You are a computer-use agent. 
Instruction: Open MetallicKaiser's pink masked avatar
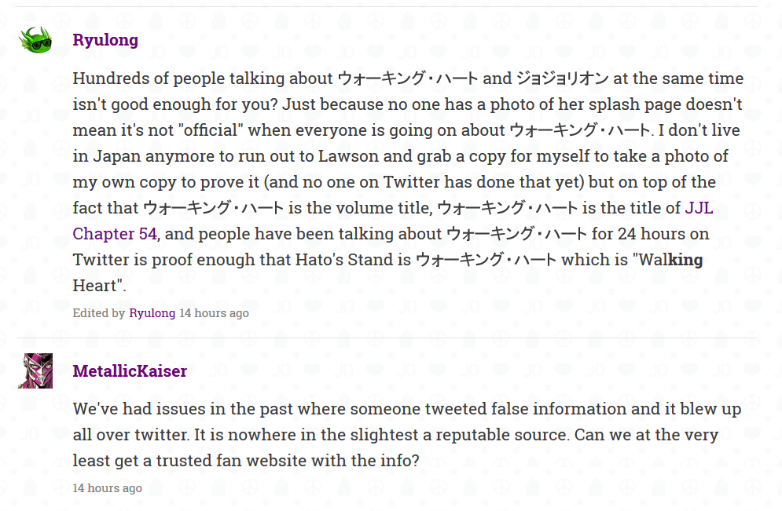pyautogui.click(x=35, y=370)
